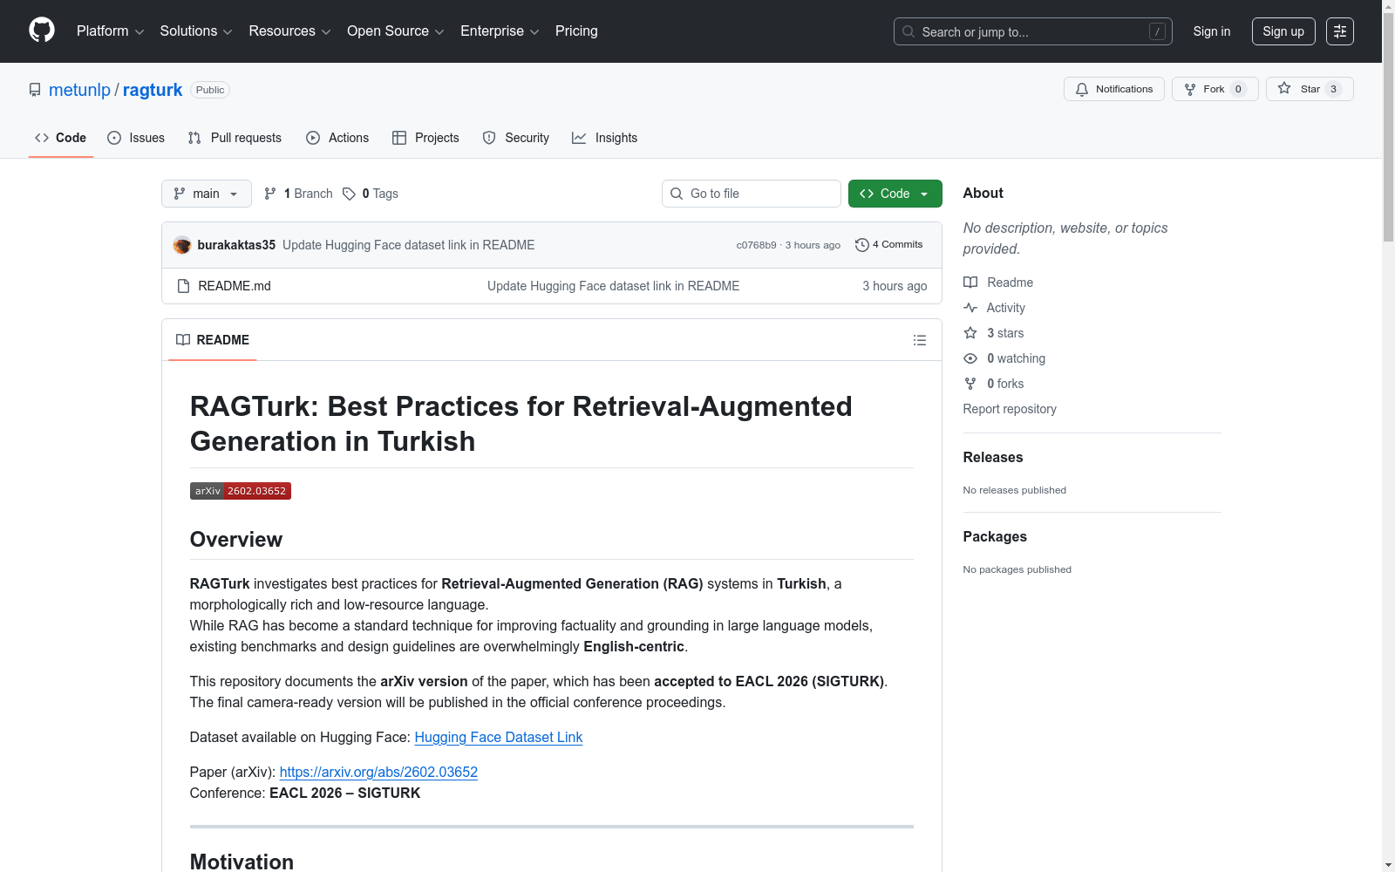1395x872 pixels.
Task: Click the pulse icon beside Activity
Action: pos(970,308)
